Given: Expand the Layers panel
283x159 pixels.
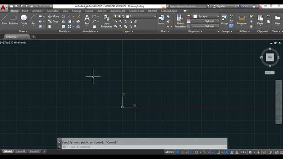Looking at the screenshot, I should click(128, 31).
